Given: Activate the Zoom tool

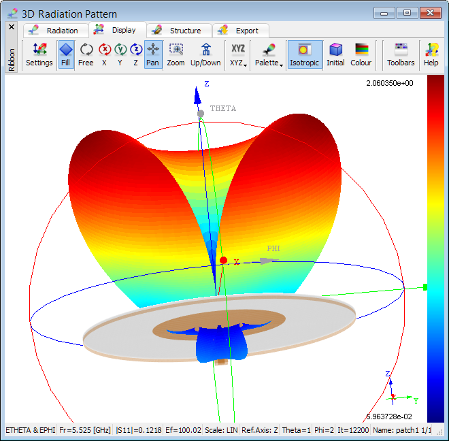Looking at the screenshot, I should point(176,54).
